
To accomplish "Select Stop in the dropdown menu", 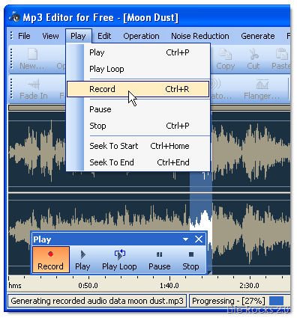I will tap(138, 126).
